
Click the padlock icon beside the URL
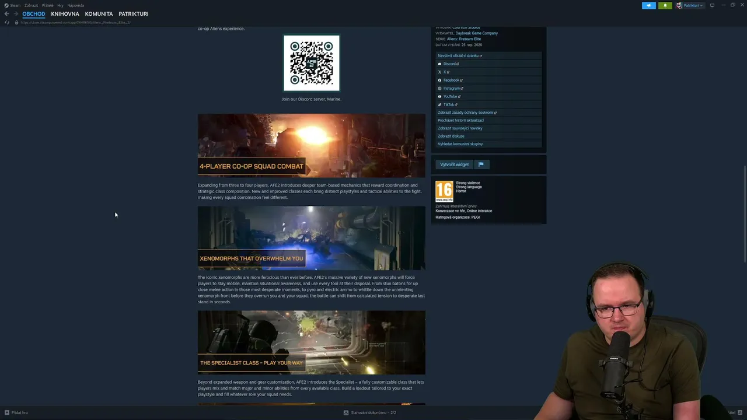(x=16, y=22)
